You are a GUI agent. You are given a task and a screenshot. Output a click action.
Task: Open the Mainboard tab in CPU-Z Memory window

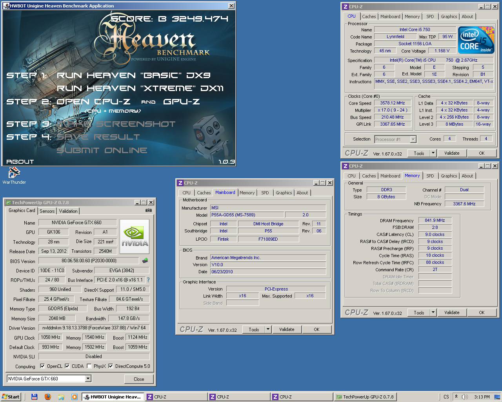click(390, 176)
